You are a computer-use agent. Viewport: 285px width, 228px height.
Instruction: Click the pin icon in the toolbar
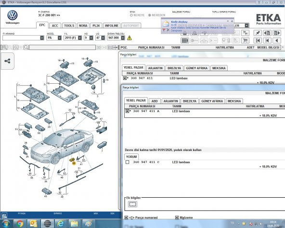[x=258, y=33]
